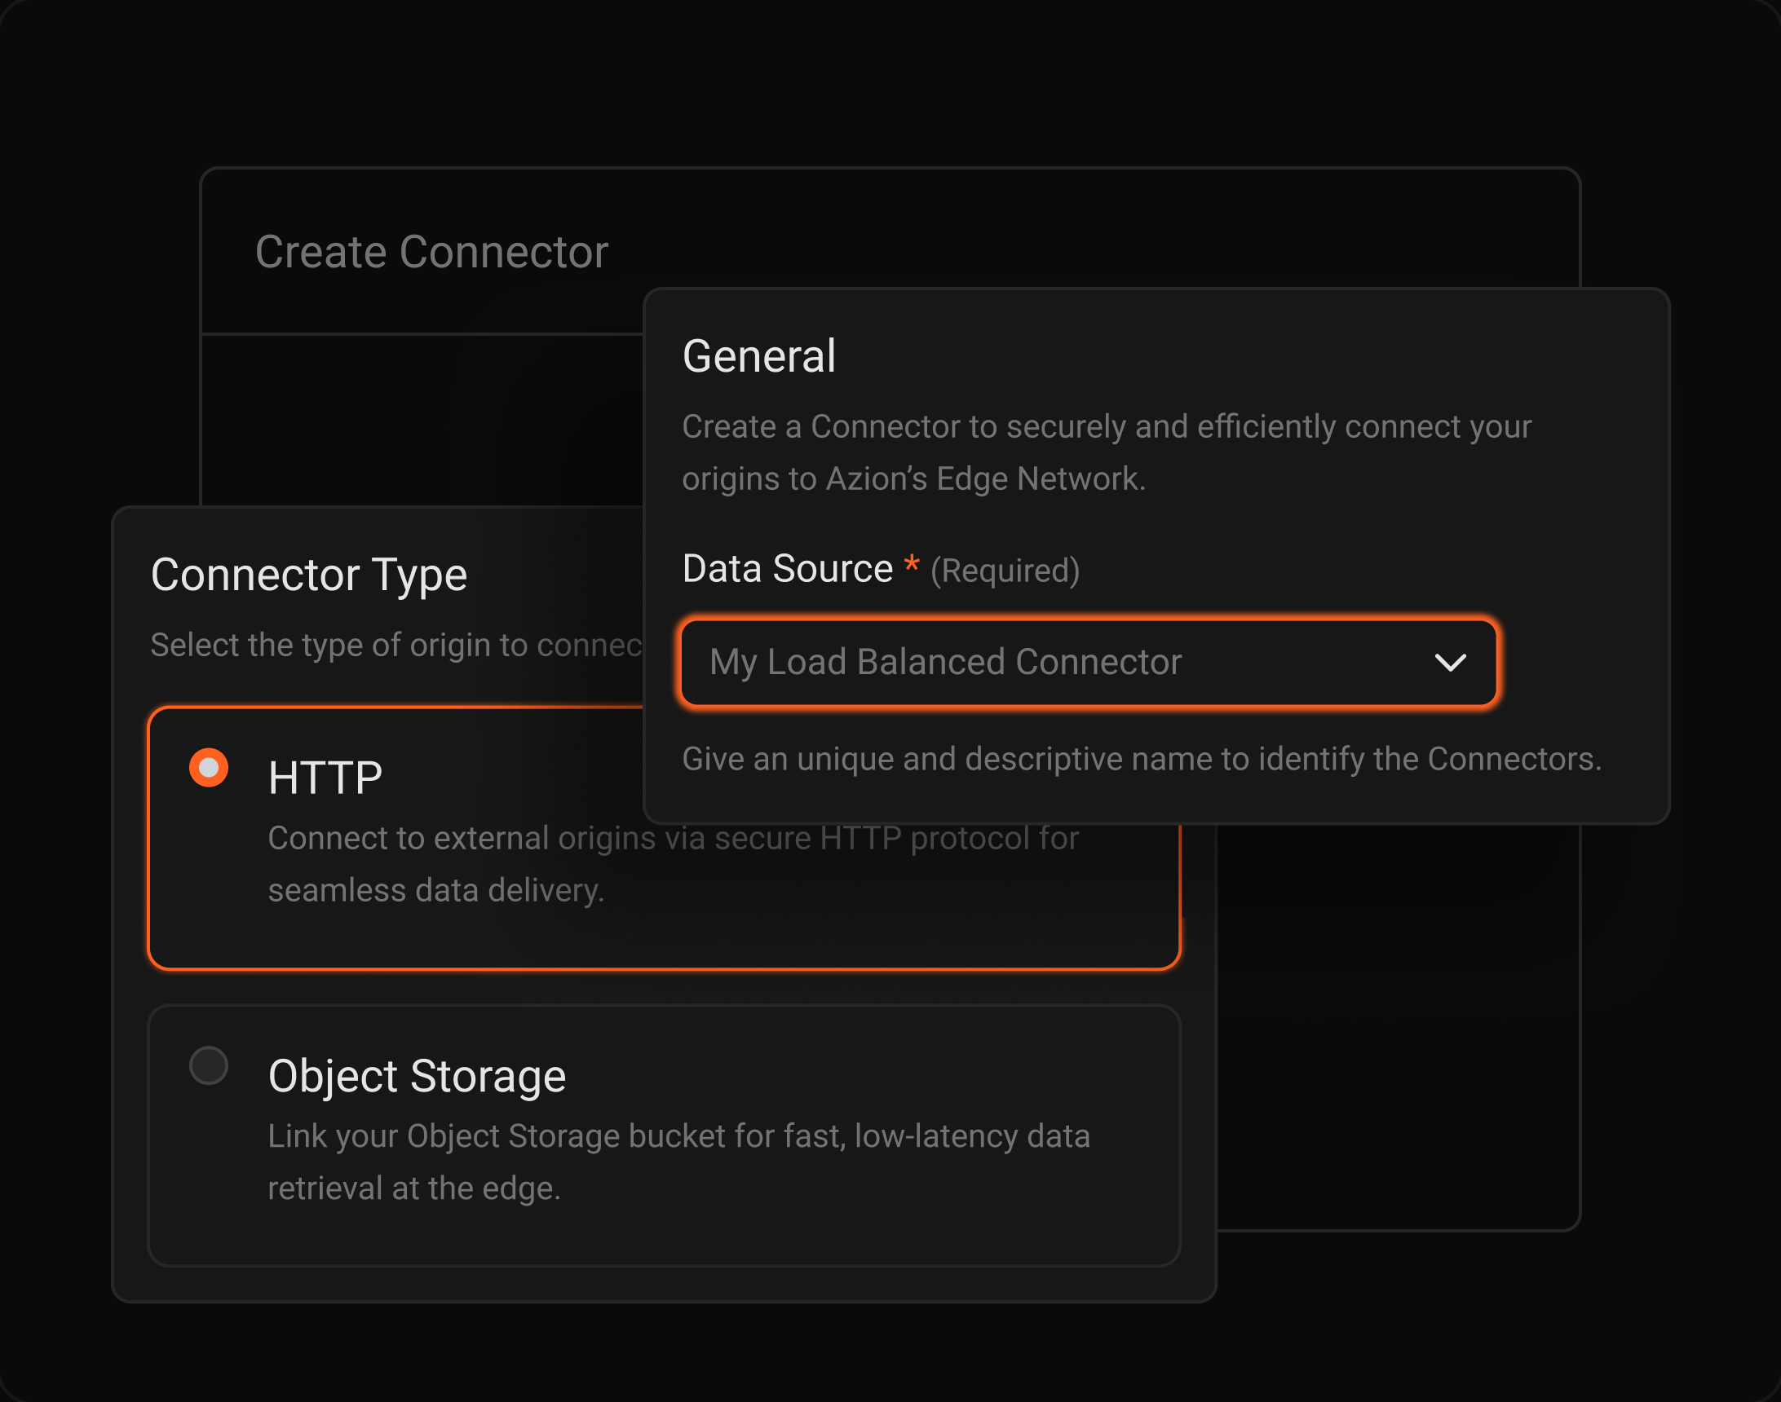Click the HTTP option title
This screenshot has height=1402, width=1781.
tap(325, 778)
